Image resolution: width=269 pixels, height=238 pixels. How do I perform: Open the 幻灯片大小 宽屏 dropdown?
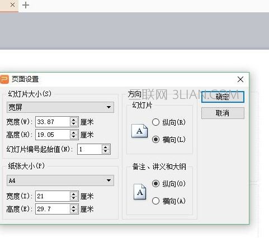coord(60,107)
